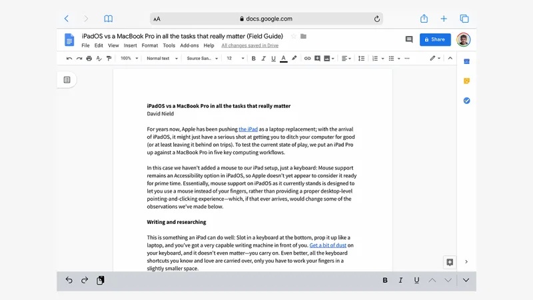Open Google Docs home icon
Viewport: 533px width, 300px height.
point(69,40)
